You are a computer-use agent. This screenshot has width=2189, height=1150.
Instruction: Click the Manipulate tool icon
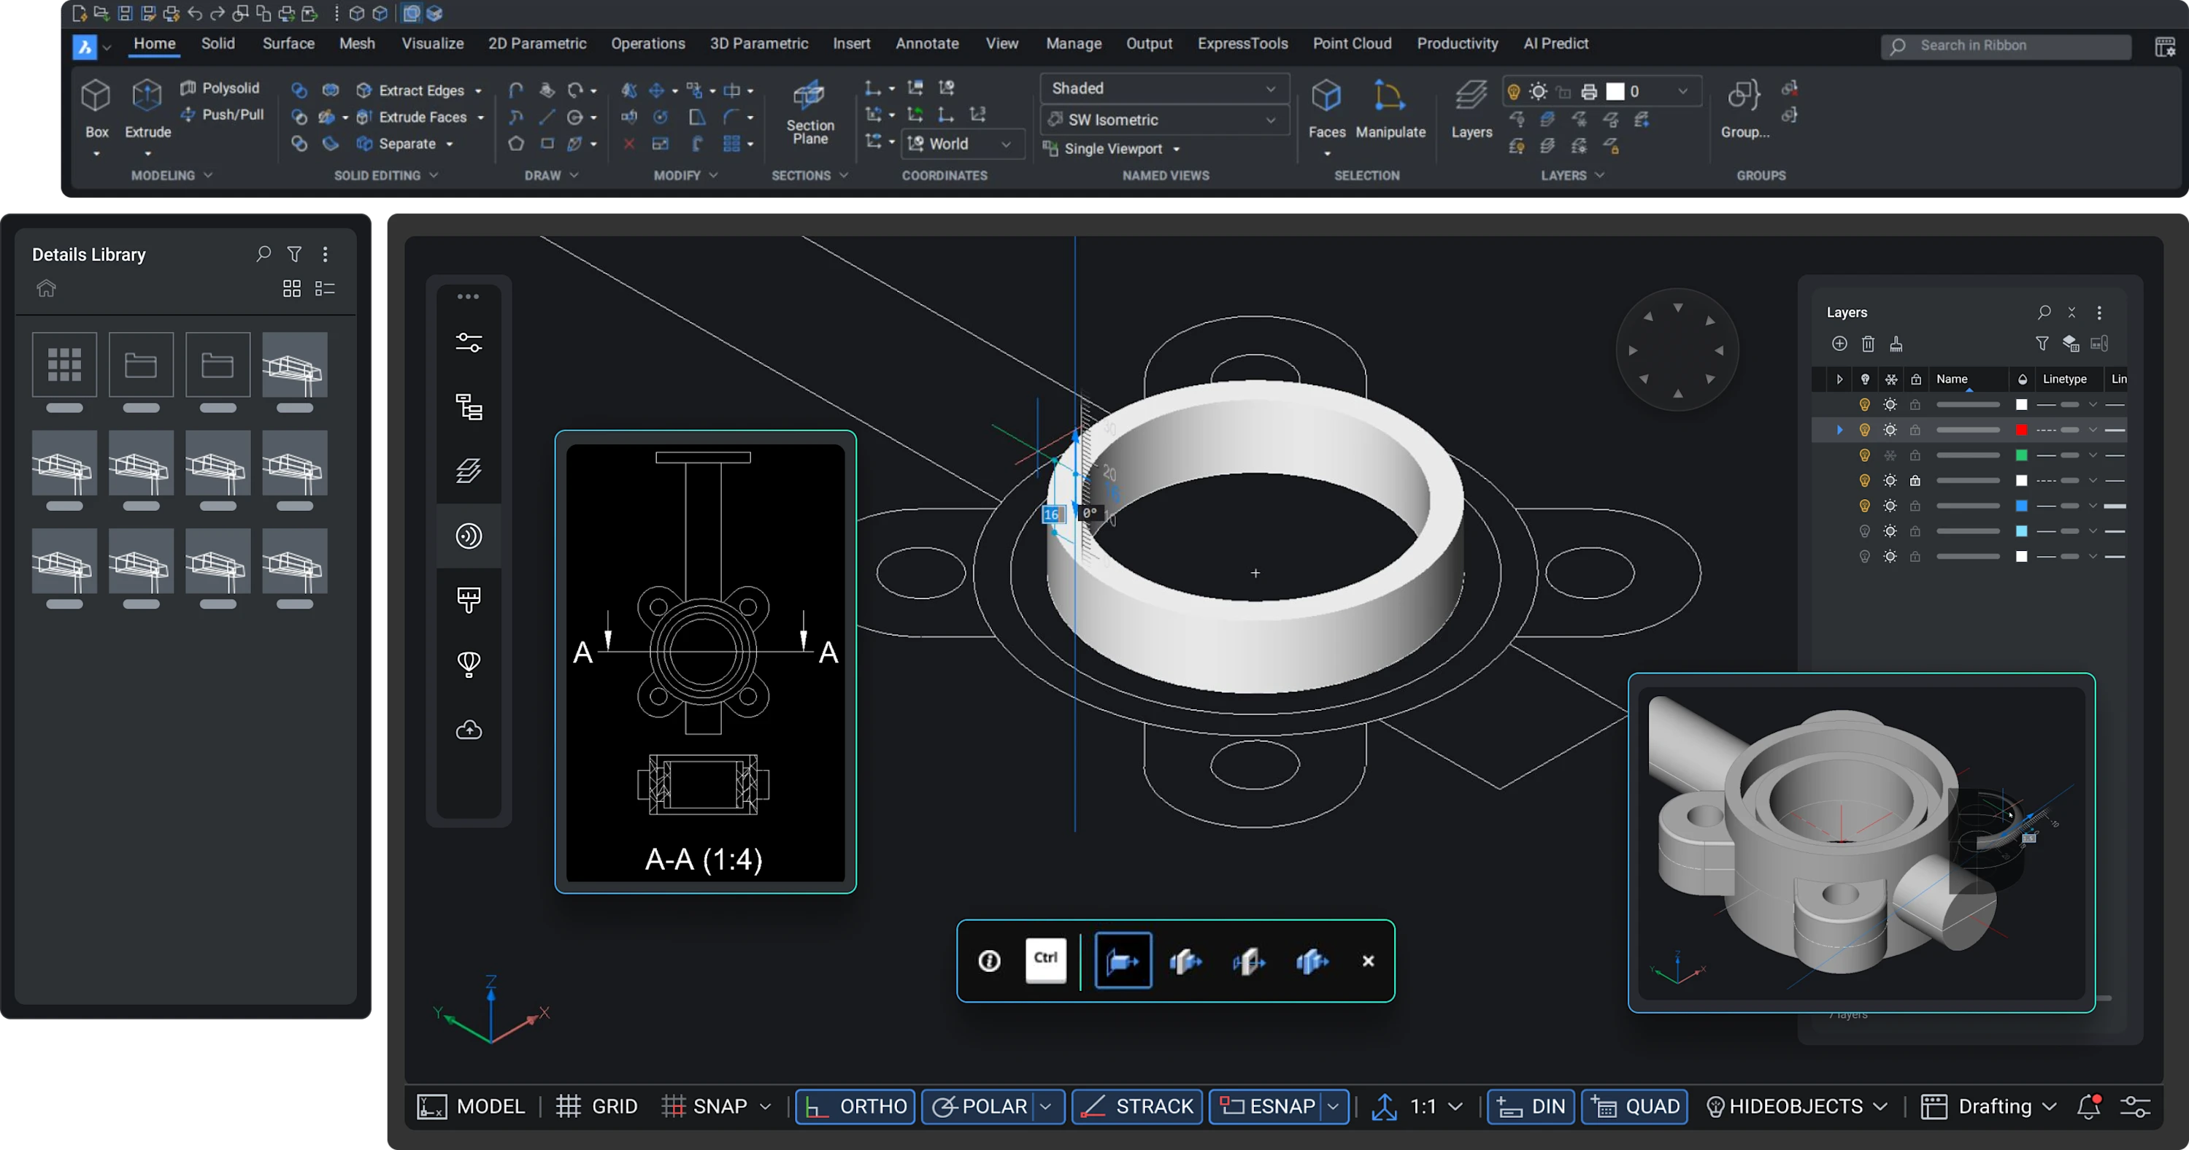(1389, 98)
